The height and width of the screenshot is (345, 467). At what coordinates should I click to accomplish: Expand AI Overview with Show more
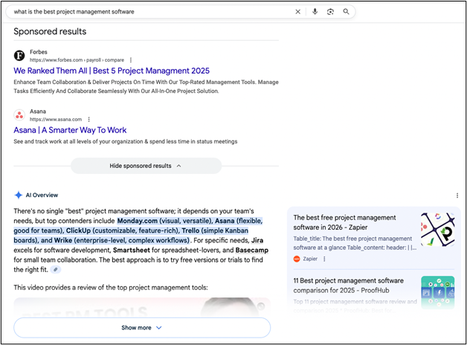point(142,328)
